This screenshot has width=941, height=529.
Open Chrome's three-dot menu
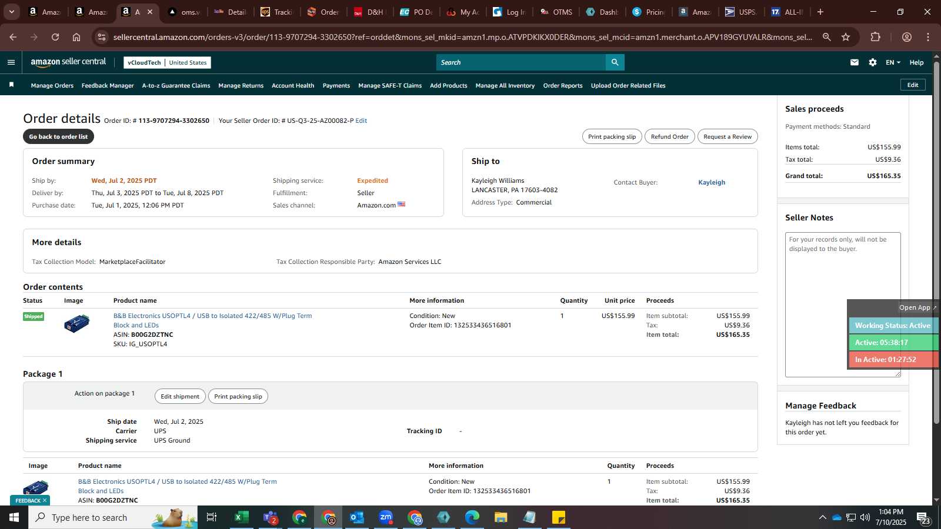click(x=928, y=37)
